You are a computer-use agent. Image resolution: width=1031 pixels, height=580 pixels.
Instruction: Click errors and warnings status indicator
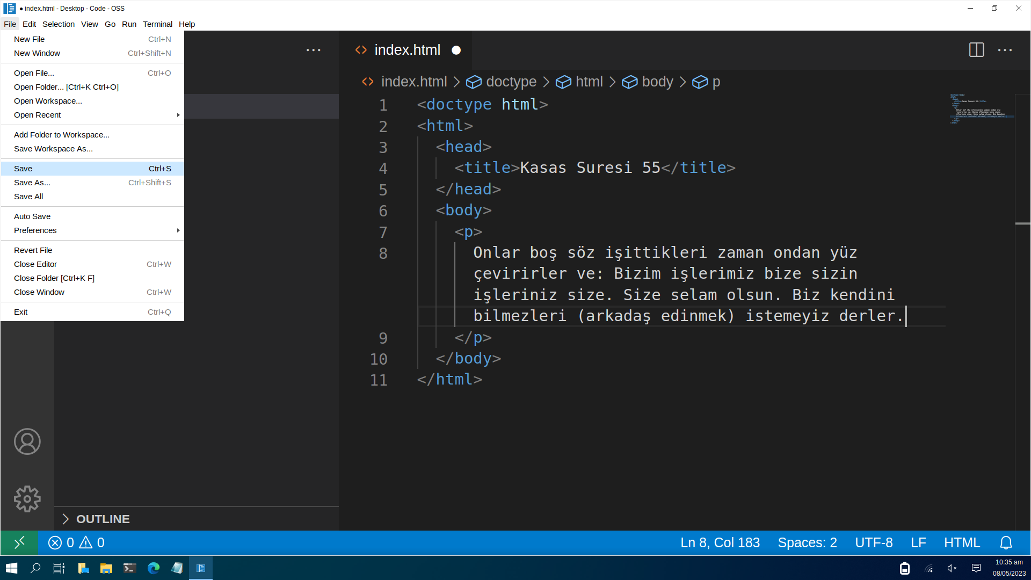point(76,543)
